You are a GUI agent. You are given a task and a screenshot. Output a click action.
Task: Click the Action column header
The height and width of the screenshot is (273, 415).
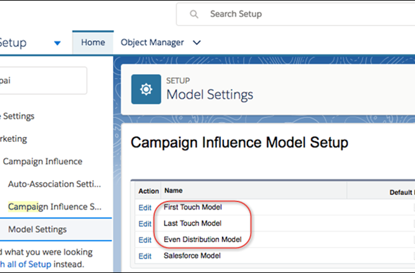pyautogui.click(x=148, y=191)
